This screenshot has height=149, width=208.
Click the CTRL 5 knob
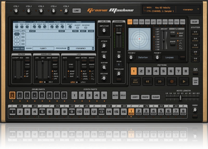point(66,11)
